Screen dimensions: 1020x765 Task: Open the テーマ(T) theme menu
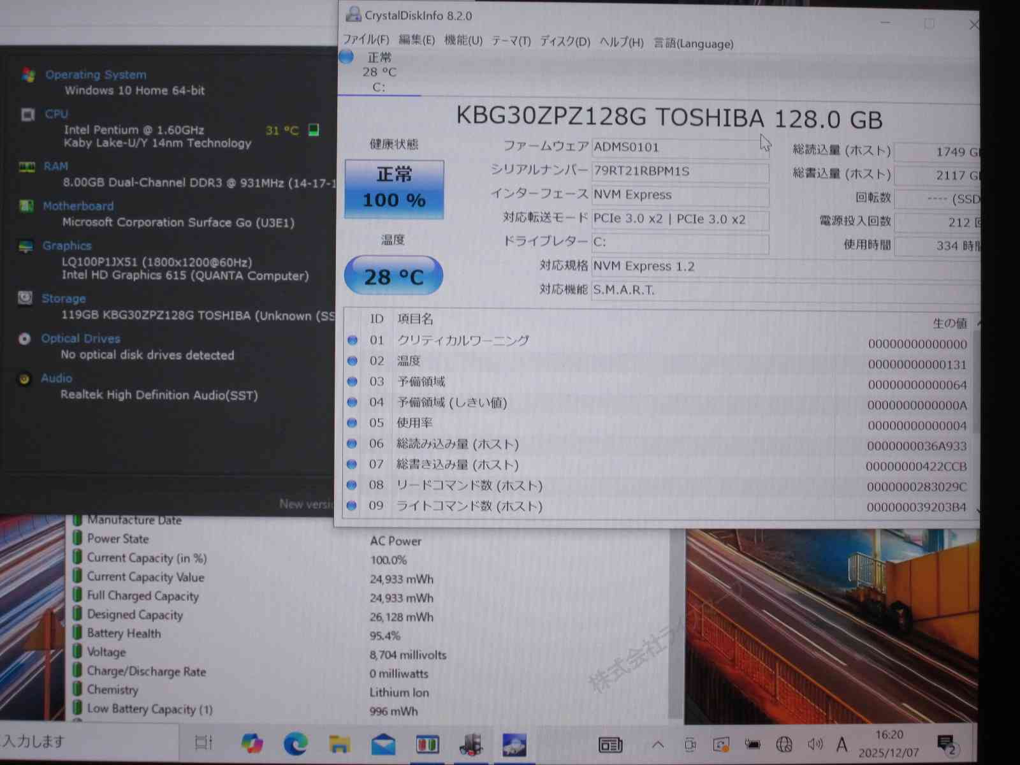[x=511, y=41]
